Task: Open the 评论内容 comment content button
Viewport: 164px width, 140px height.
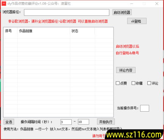Action: point(126,70)
